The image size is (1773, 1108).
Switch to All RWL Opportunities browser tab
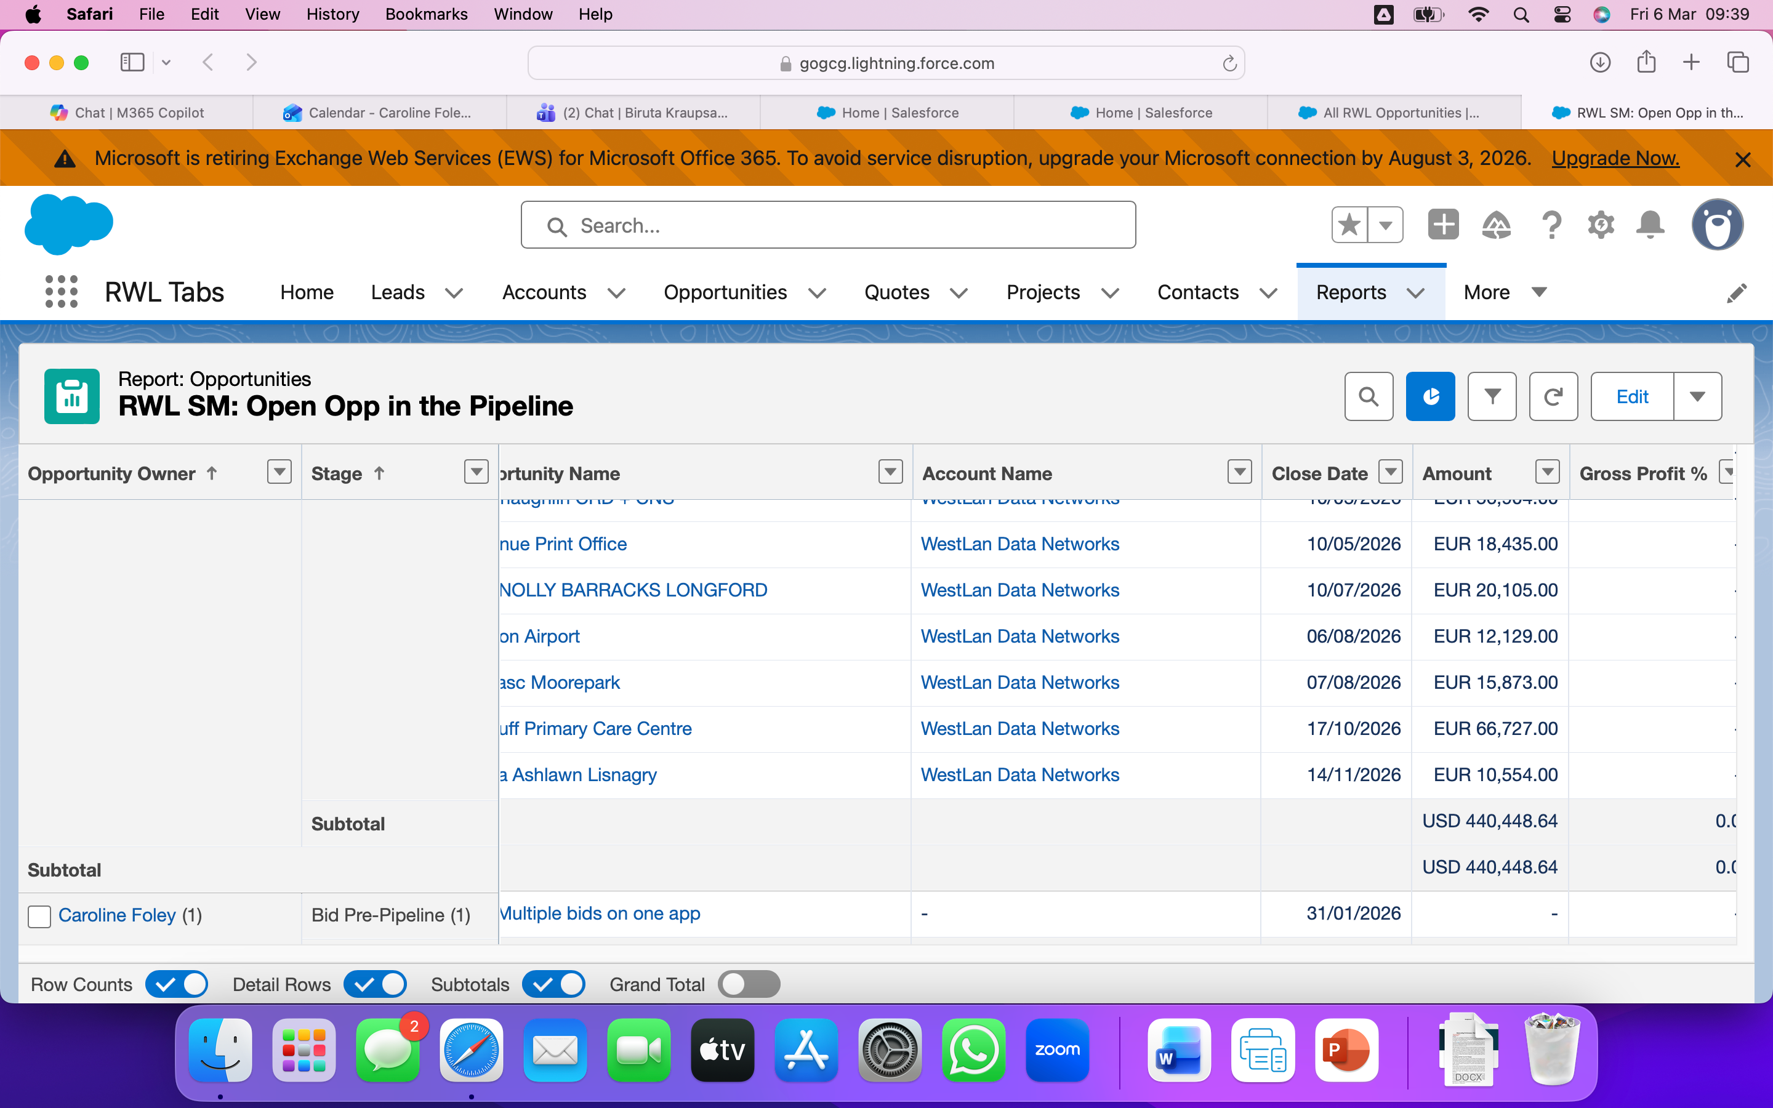click(x=1394, y=113)
